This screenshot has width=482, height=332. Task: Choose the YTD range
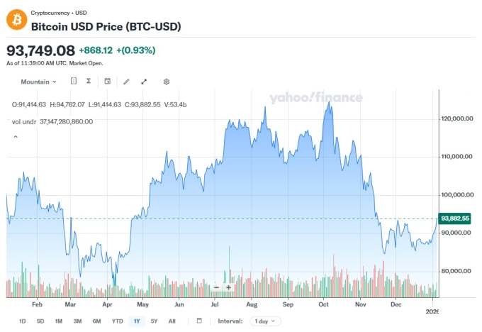pyautogui.click(x=117, y=321)
